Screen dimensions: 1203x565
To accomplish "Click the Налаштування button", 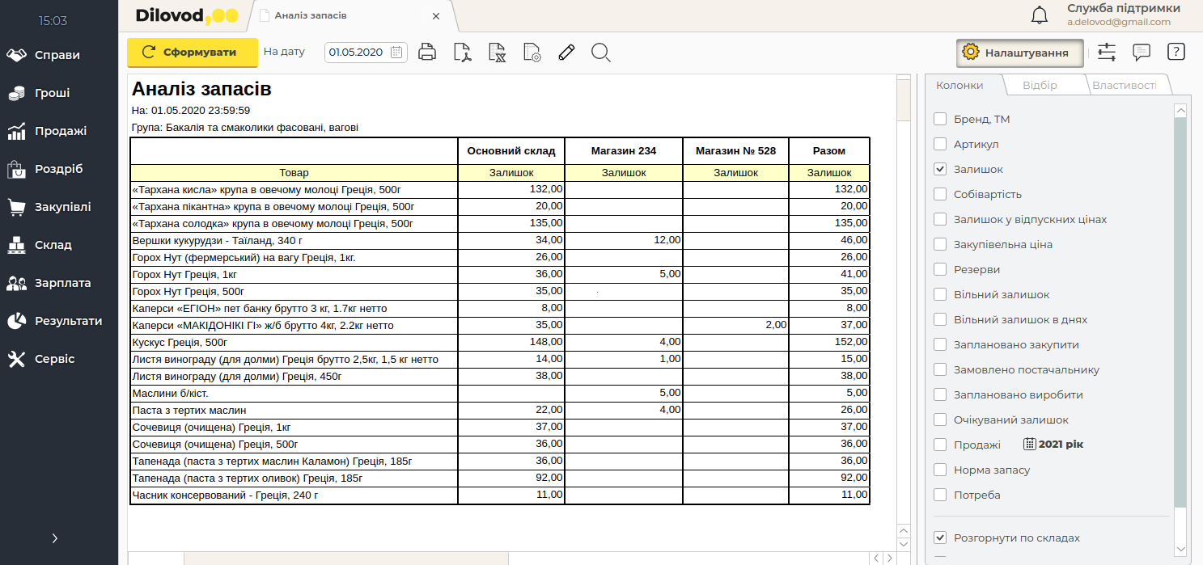I will pos(1019,53).
